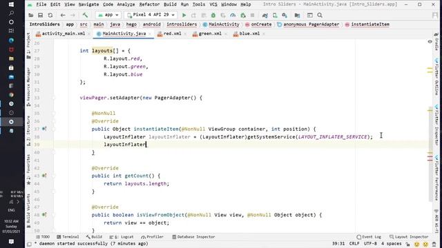Screen dimensions: 442x248
Task: Open the 4 spaces indent selector
Action: [x=392, y=244]
